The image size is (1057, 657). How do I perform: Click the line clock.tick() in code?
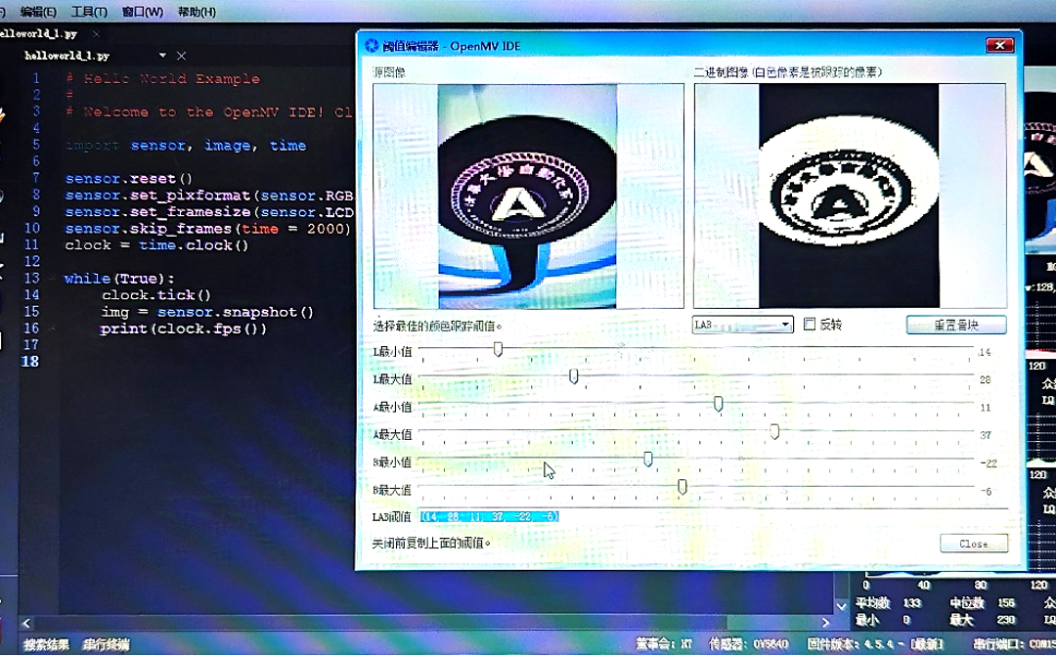[156, 295]
